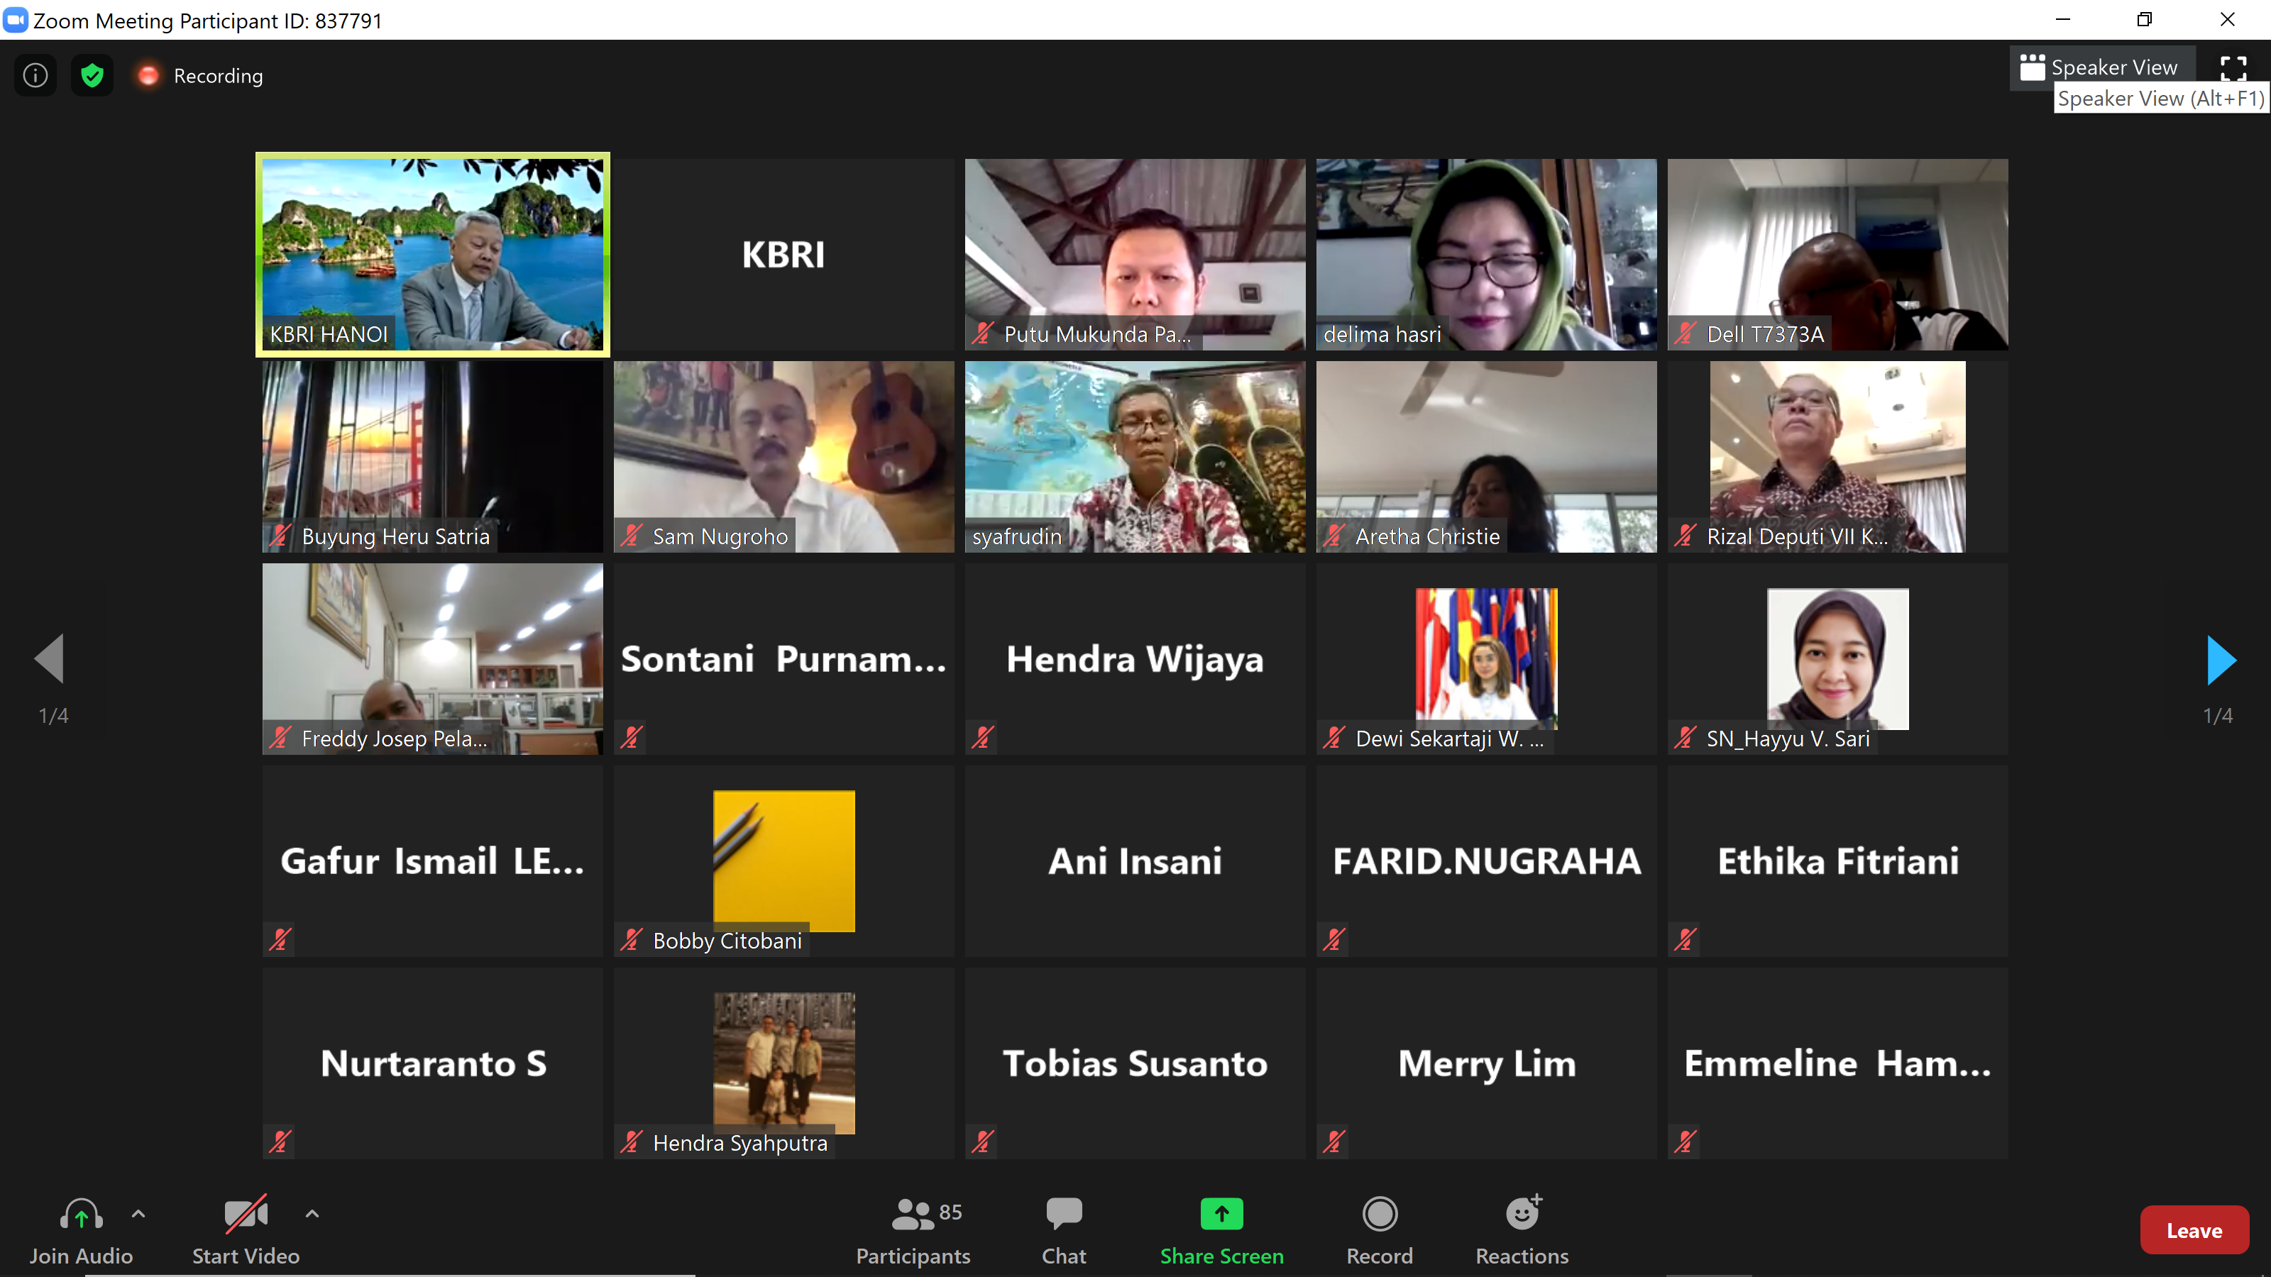Switch to Speaker View
The height and width of the screenshot is (1277, 2271).
click(x=2101, y=68)
